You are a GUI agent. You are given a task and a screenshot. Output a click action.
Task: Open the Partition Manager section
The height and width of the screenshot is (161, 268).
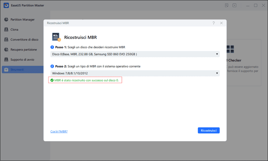pos(23,20)
